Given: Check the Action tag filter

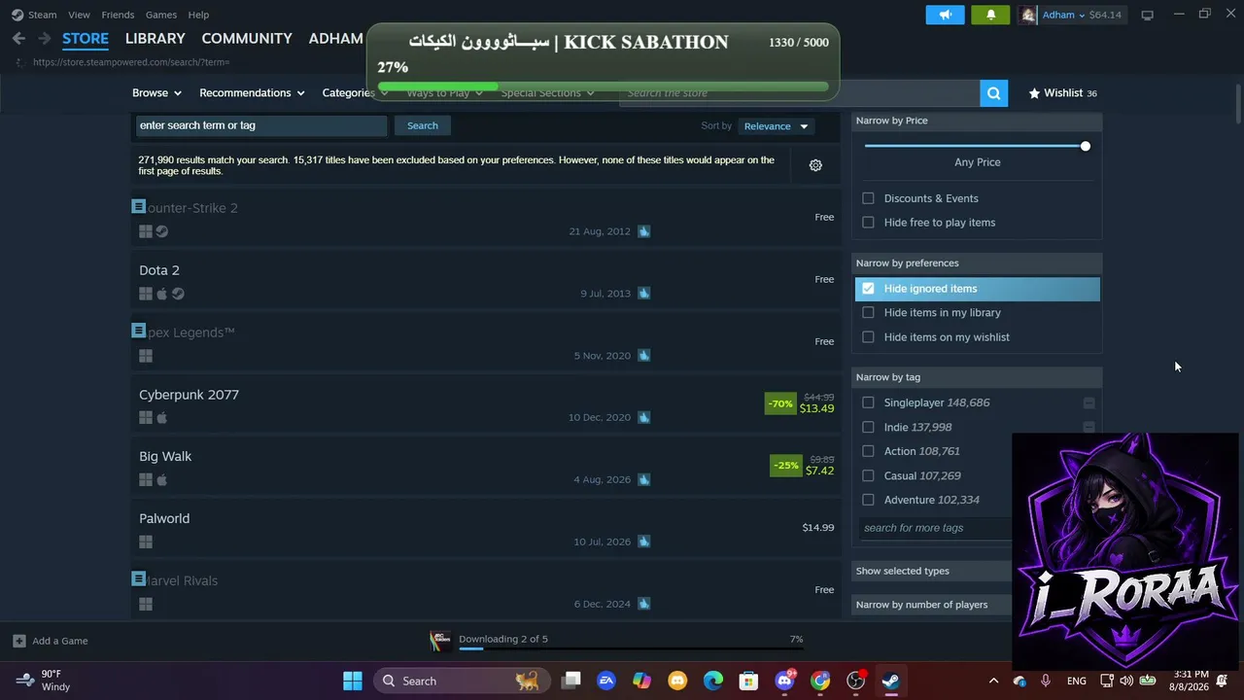Looking at the screenshot, I should coord(868,451).
